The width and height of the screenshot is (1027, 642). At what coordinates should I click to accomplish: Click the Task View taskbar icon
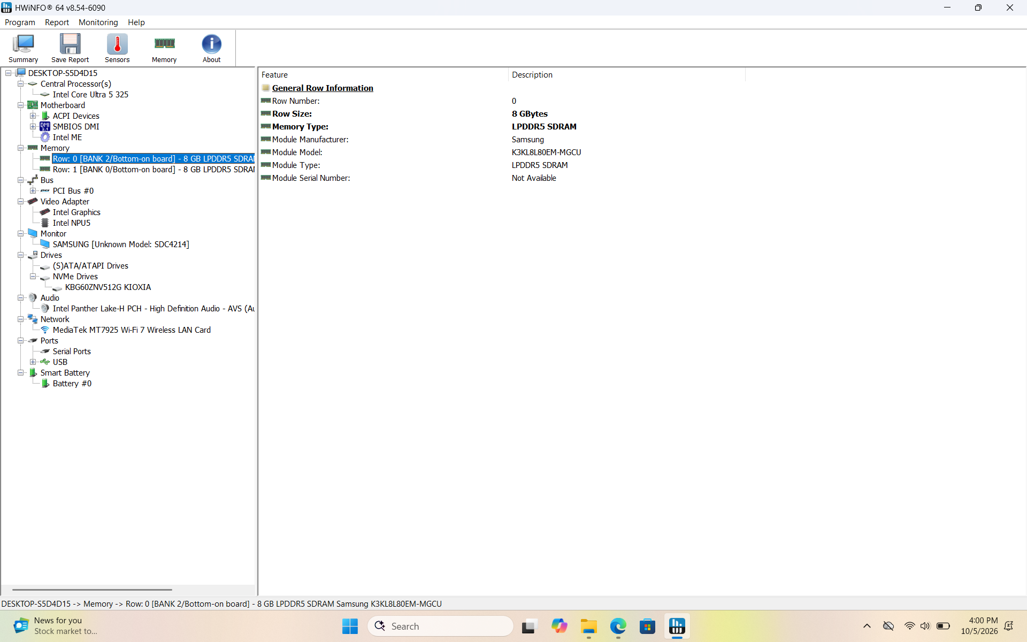[529, 626]
